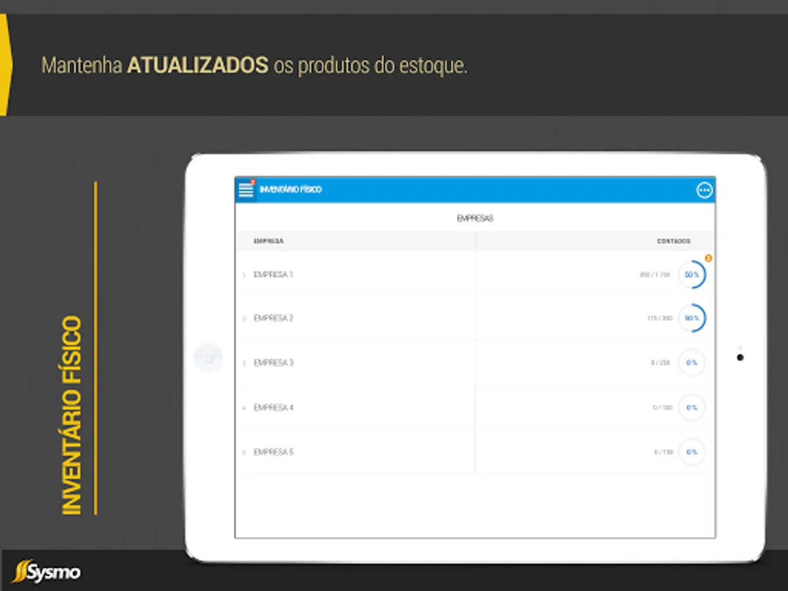
Task: Click the 50% progress circle for Empresa 2
Action: (x=692, y=318)
